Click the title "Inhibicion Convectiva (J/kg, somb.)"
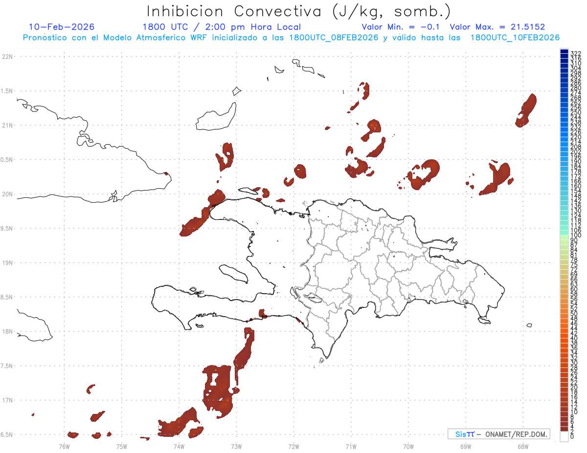Screen dimensions: 587x453 pyautogui.click(x=299, y=12)
